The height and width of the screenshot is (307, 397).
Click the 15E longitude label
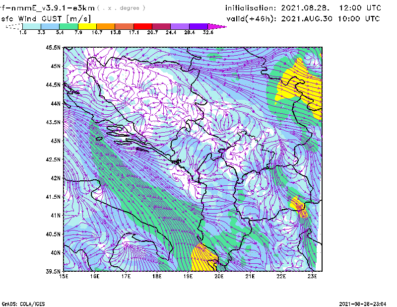(x=64, y=276)
